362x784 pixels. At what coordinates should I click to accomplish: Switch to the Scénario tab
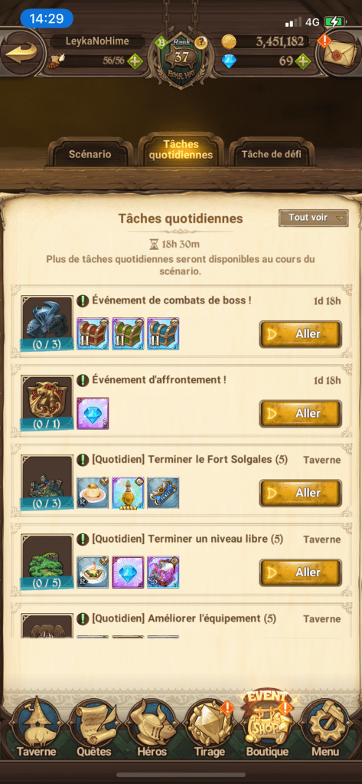pos(90,154)
